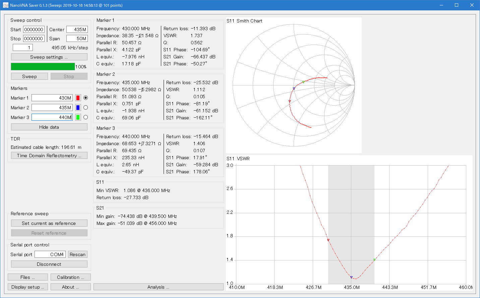Open the green Marker 3 color swatch
This screenshot has height=298, width=480.
click(x=78, y=117)
